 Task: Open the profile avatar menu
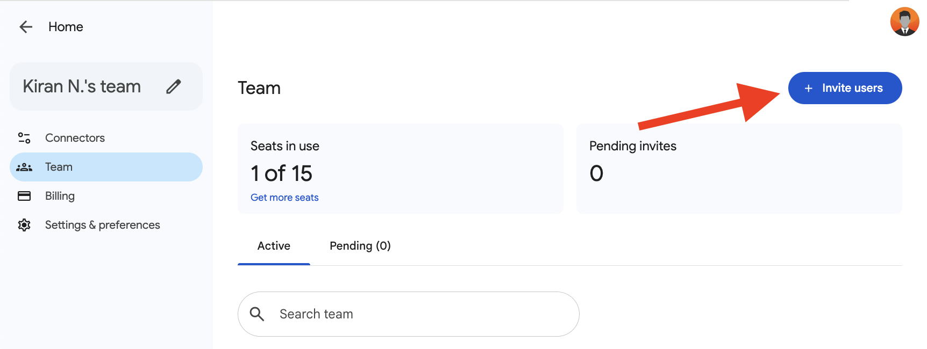point(904,22)
